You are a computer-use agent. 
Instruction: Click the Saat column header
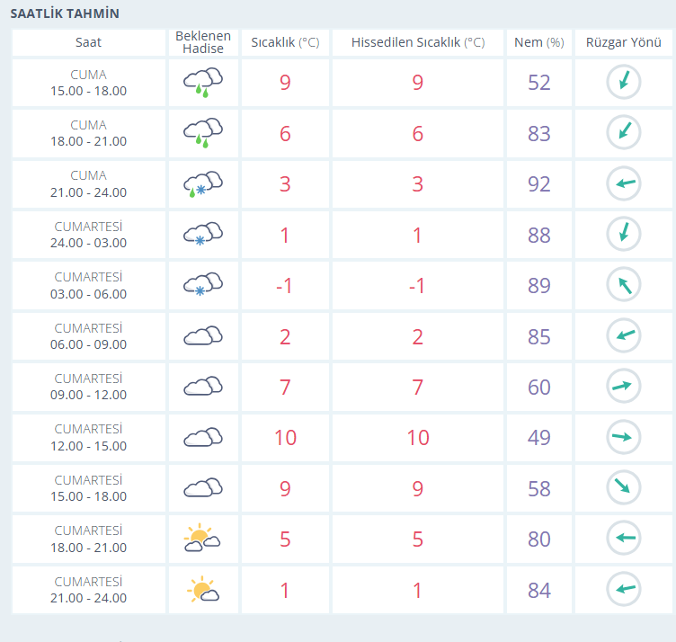coord(88,42)
